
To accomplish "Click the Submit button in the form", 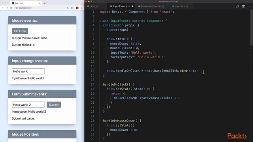I will coord(54,105).
